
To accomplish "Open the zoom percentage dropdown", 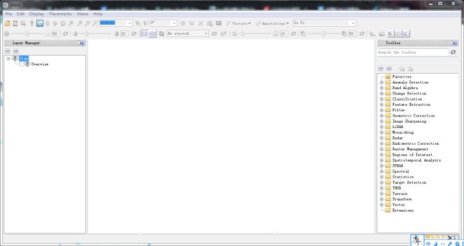I will coord(130,23).
